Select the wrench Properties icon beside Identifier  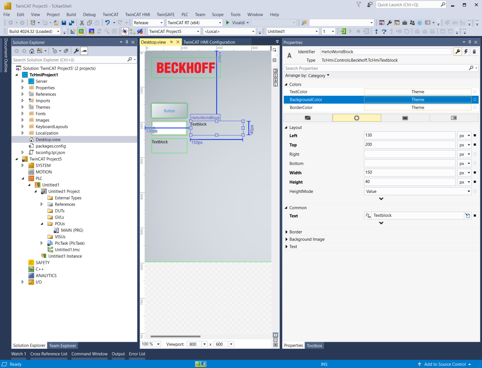click(x=458, y=51)
